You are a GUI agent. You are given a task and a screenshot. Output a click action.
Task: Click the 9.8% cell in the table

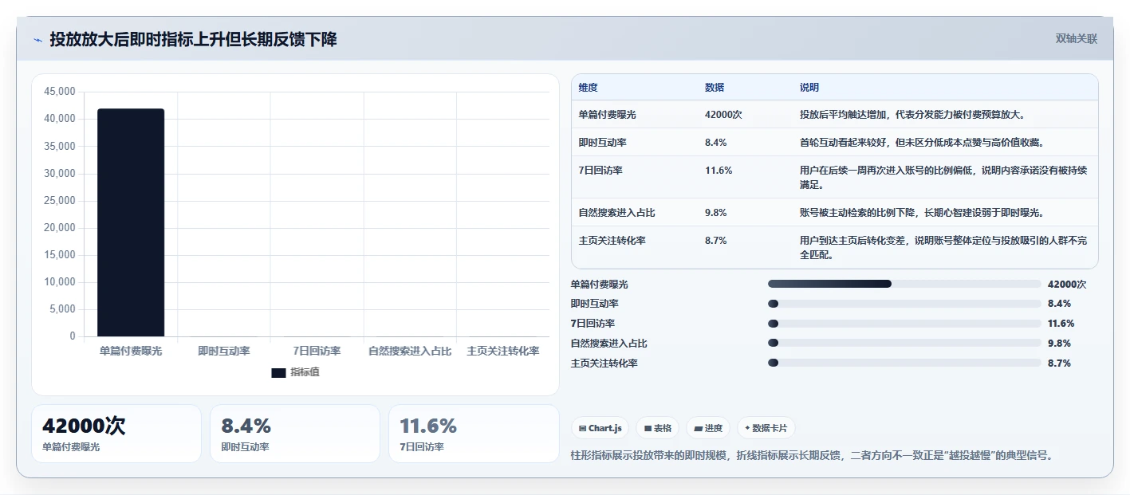pos(715,213)
